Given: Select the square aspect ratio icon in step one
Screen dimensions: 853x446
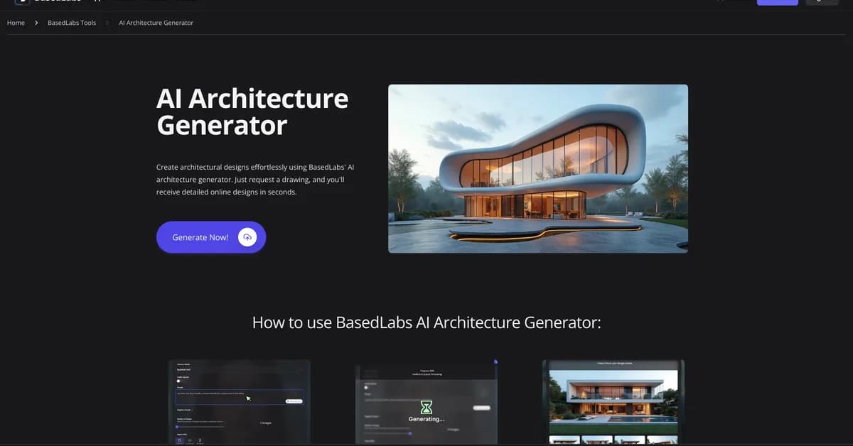Looking at the screenshot, I should pyautogui.click(x=179, y=440).
